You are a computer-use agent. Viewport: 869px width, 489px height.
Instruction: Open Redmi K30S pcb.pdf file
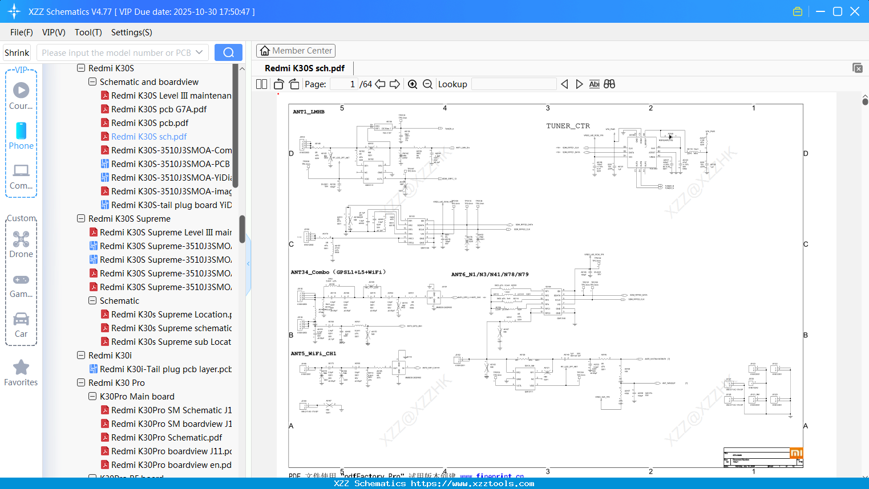(x=149, y=123)
